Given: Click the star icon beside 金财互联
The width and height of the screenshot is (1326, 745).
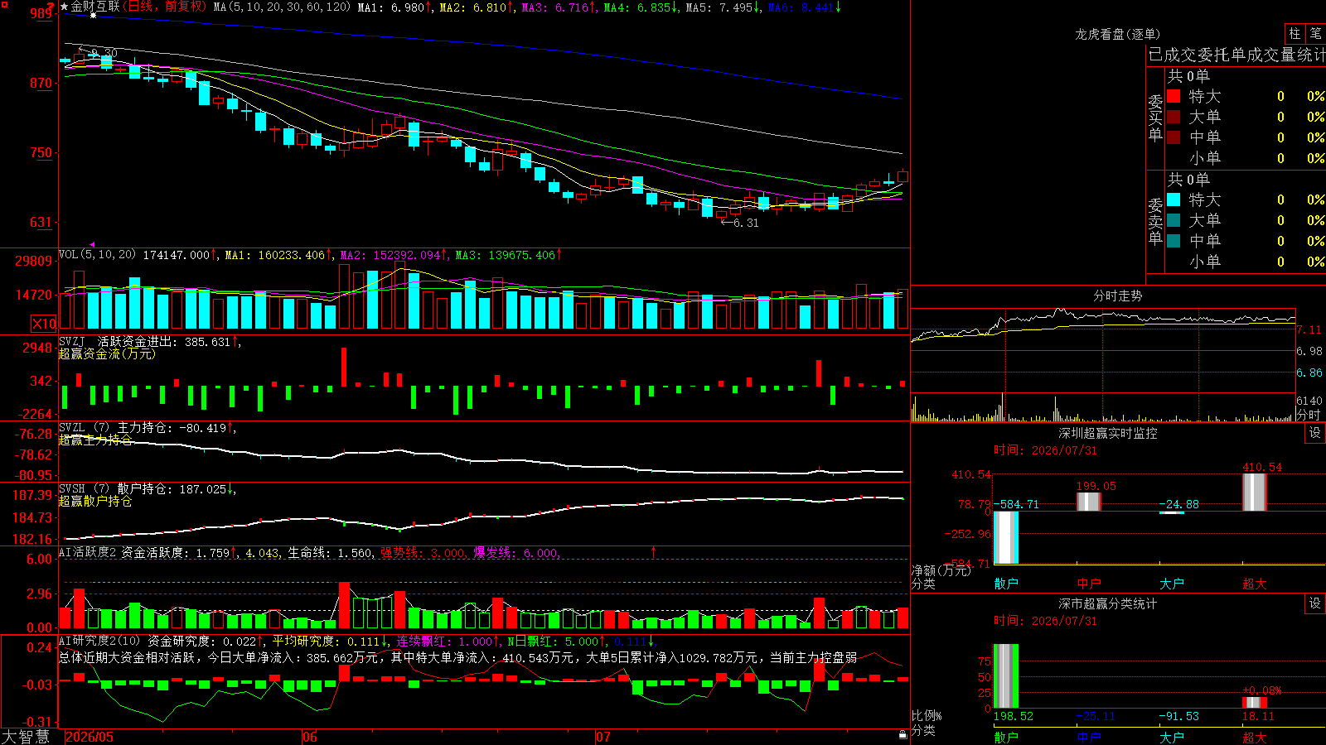Looking at the screenshot, I should 64,7.
